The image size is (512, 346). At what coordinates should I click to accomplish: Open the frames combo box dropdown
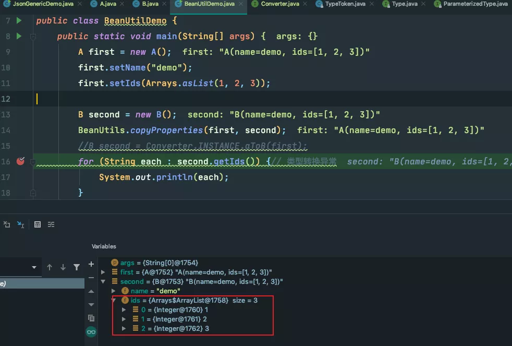coord(34,267)
